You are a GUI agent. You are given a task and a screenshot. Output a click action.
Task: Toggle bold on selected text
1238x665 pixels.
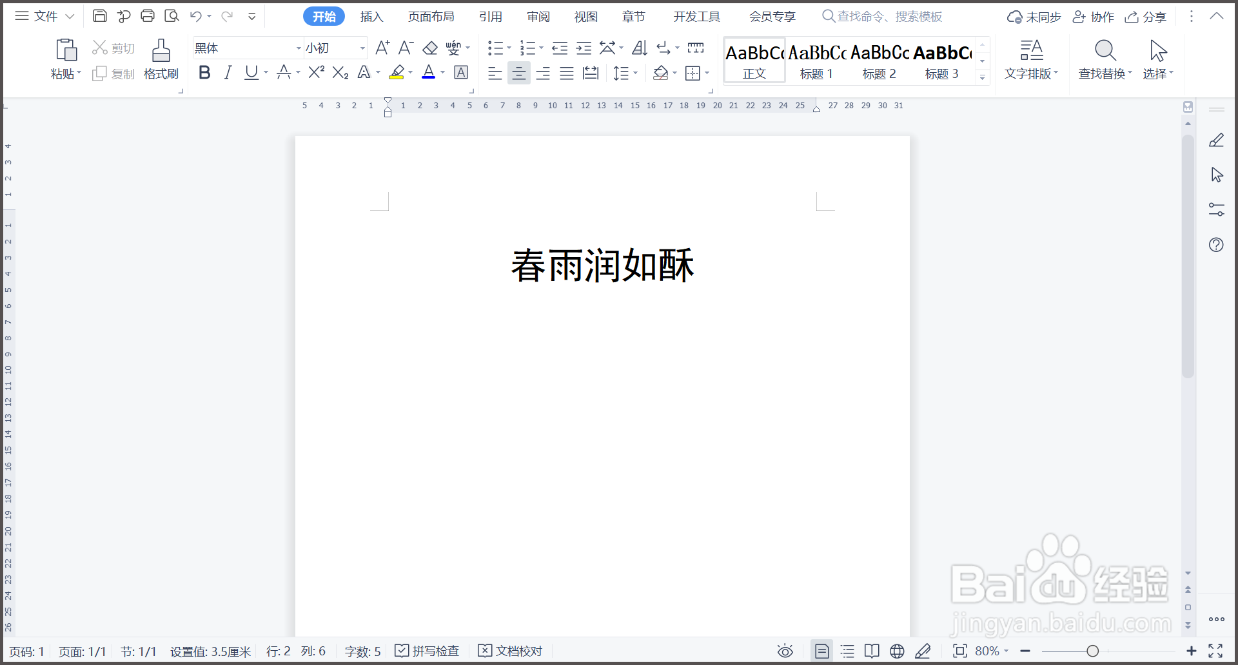pos(204,72)
